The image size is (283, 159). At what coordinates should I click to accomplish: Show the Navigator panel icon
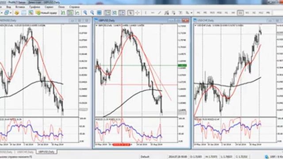[x=31, y=13]
